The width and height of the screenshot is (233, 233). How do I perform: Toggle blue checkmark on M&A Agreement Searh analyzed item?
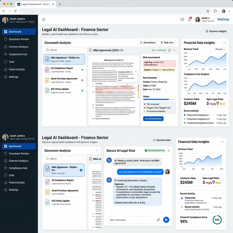pos(81,170)
